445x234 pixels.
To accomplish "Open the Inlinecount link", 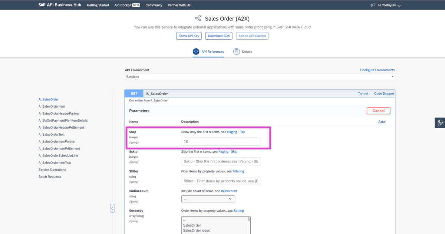I will tap(229, 191).
